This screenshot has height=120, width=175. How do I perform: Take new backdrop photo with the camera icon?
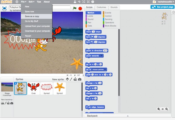(12, 103)
